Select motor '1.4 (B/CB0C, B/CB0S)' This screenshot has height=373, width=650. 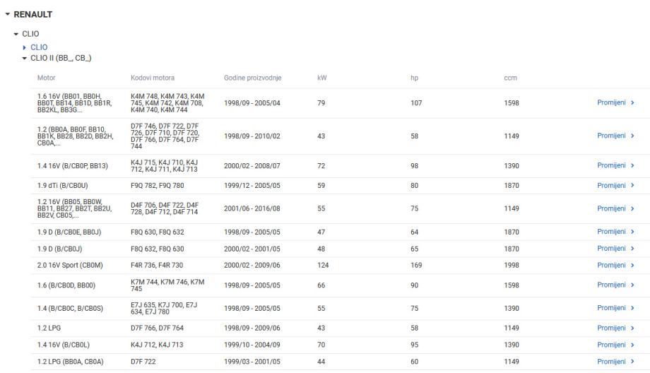pos(70,308)
